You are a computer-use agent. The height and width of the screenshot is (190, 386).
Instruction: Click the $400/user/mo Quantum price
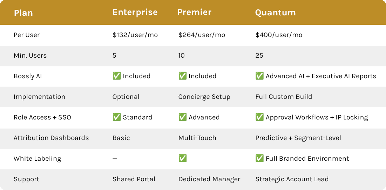tap(279, 35)
